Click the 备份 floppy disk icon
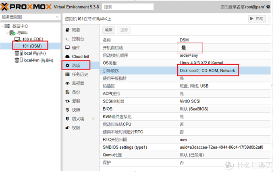 point(67,92)
